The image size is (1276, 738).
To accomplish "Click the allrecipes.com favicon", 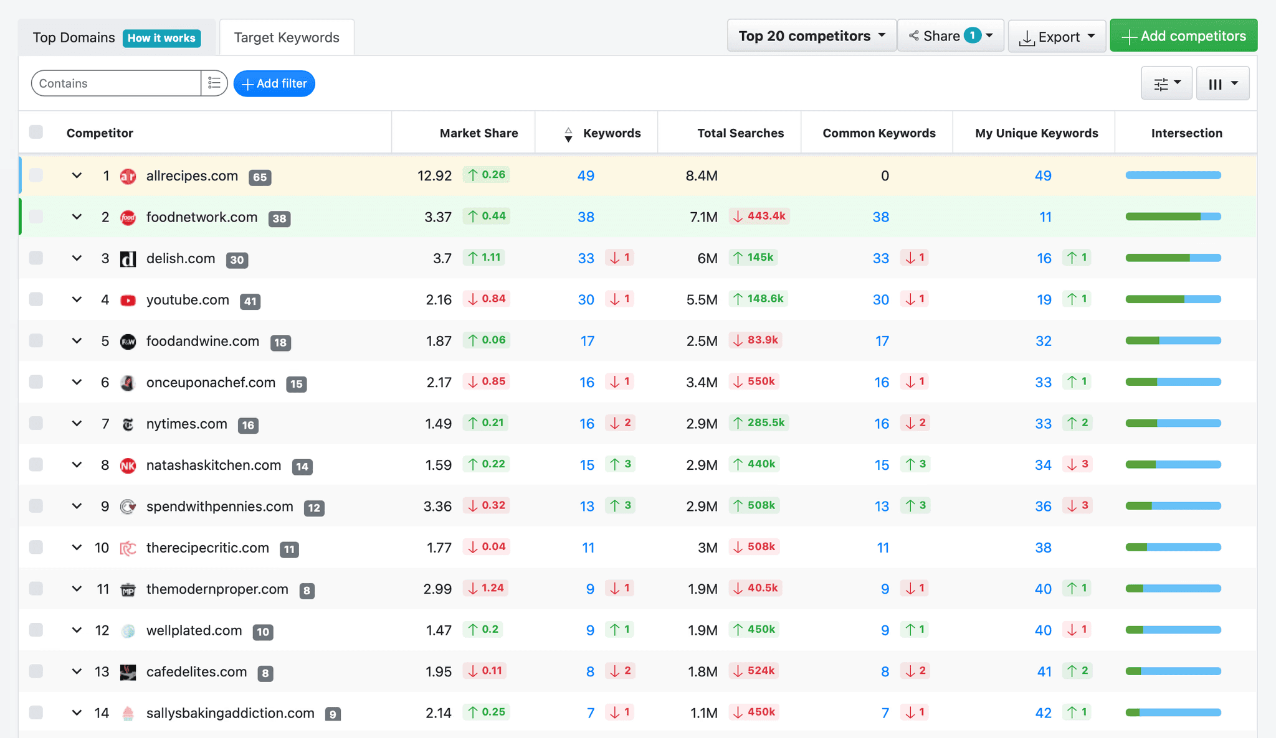I will click(128, 176).
